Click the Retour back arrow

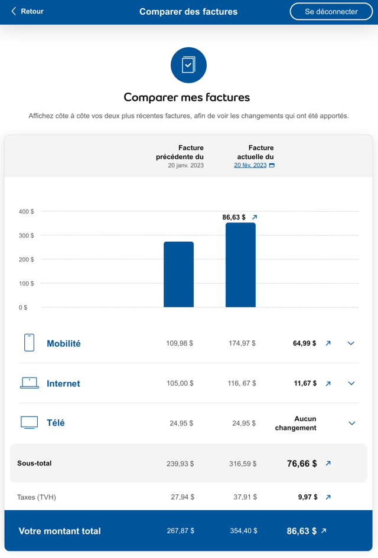pos(14,11)
